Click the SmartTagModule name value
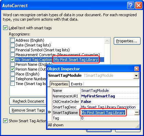 point(95,91)
